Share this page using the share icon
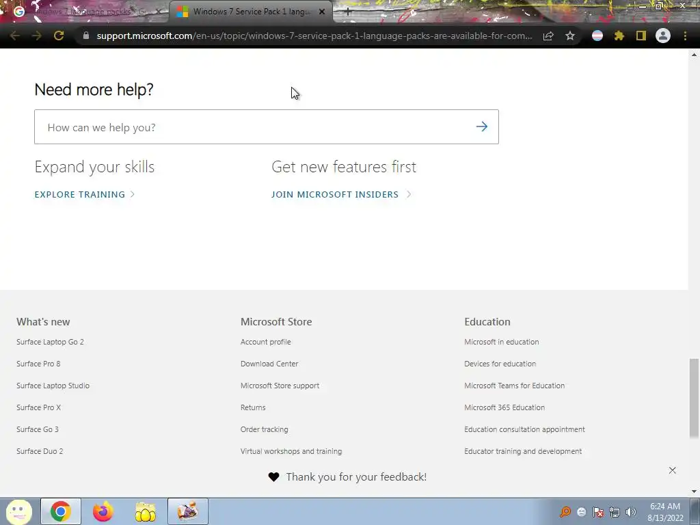This screenshot has height=525, width=700. click(548, 36)
